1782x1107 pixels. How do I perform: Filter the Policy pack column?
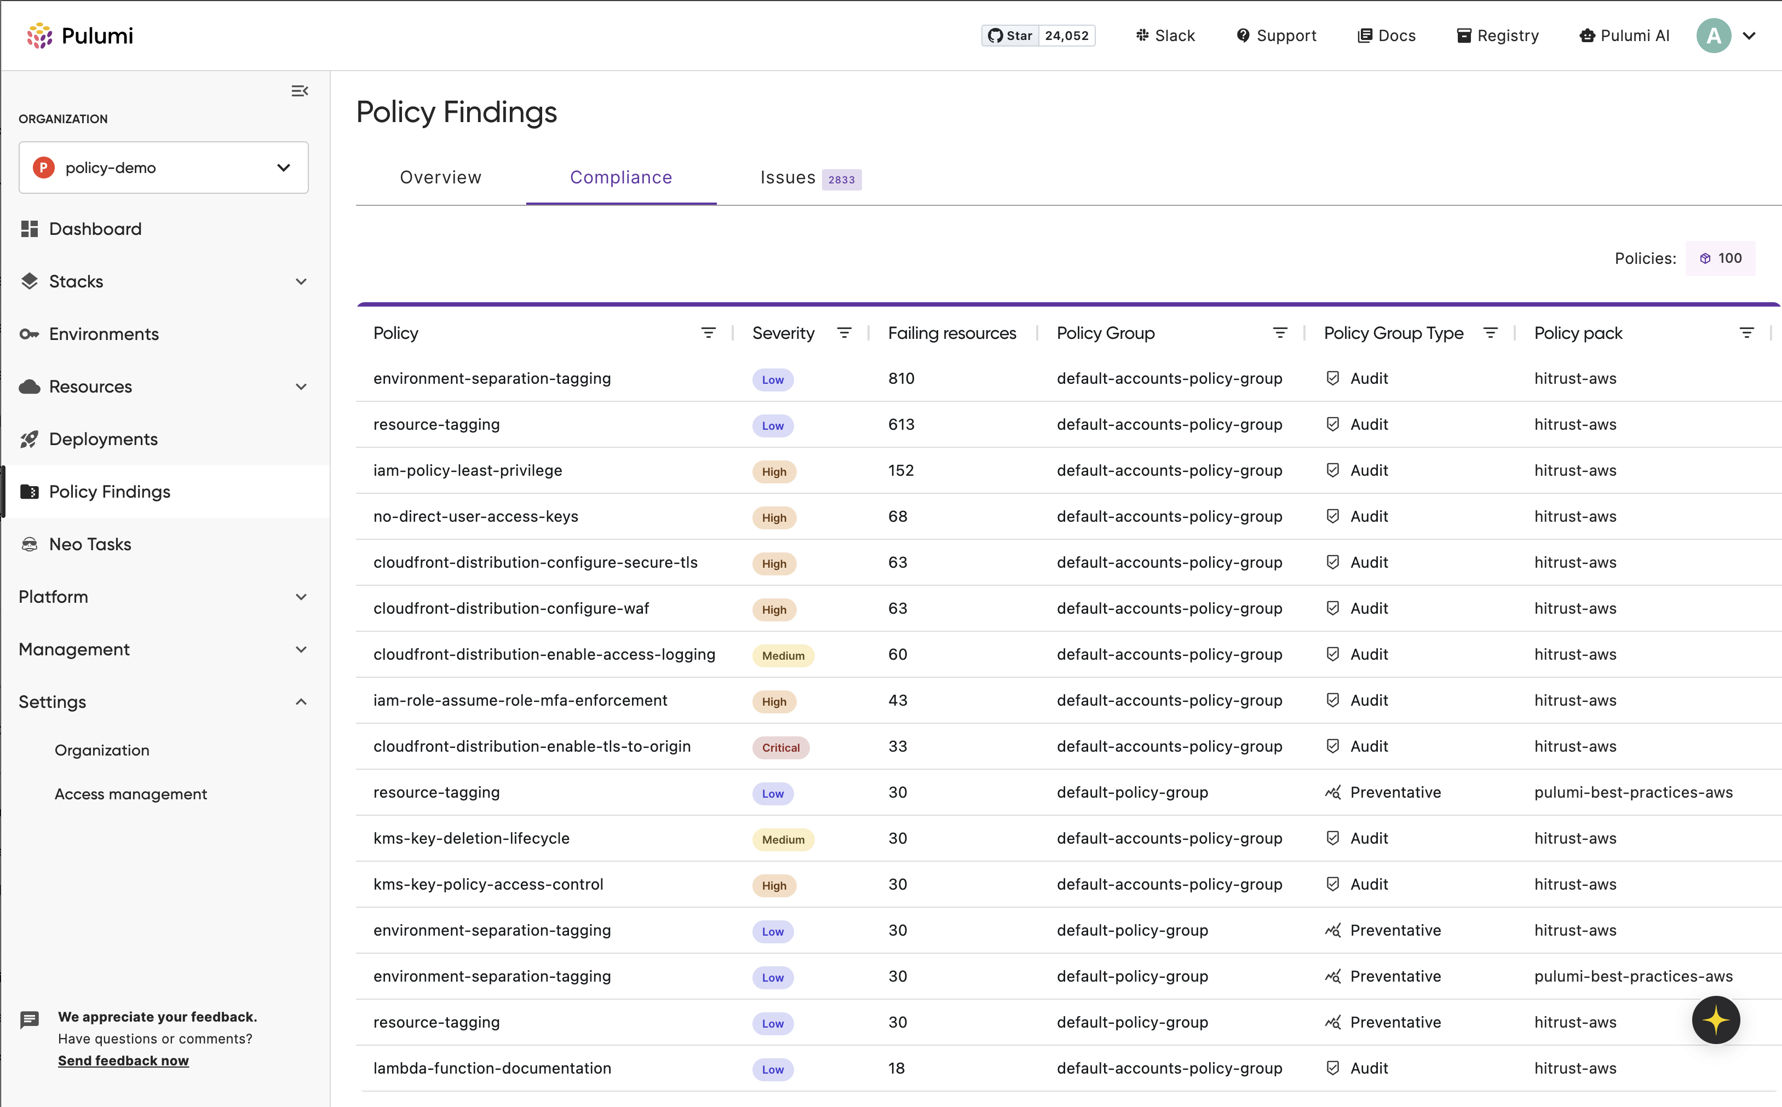point(1747,332)
